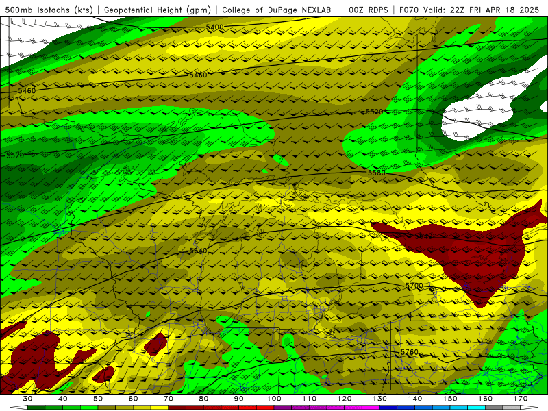548x411 pixels.
Task: Click the colorbar label 90
Action: pyautogui.click(x=238, y=399)
